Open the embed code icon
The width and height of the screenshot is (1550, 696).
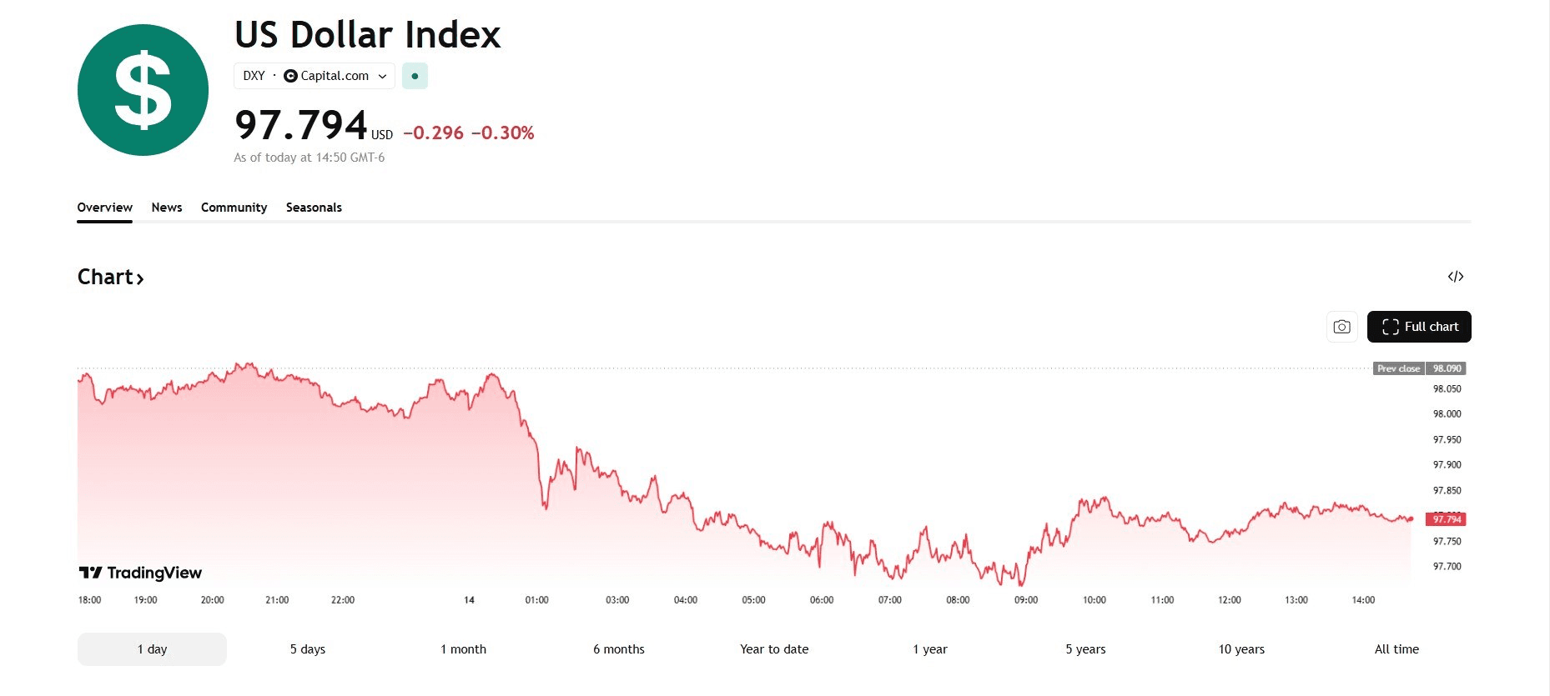1456,277
